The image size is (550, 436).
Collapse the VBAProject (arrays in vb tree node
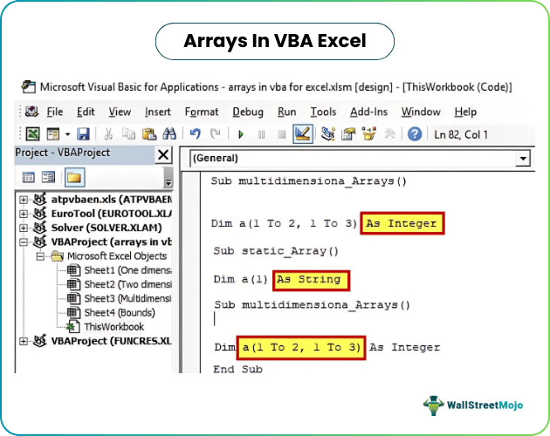tap(24, 242)
